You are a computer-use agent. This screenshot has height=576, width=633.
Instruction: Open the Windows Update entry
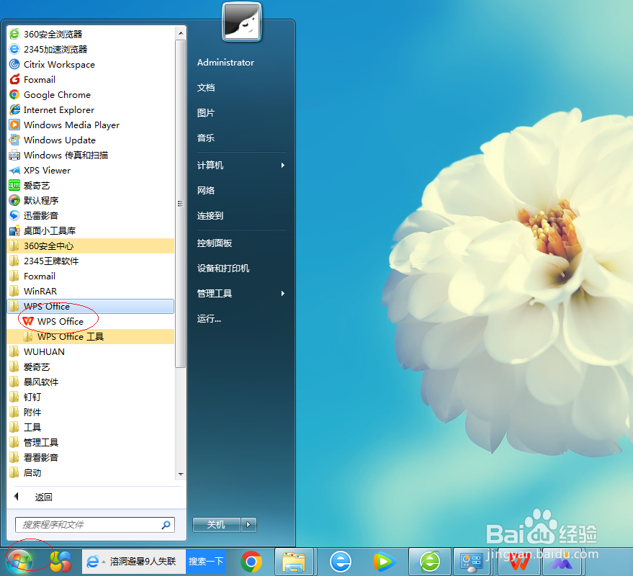click(x=91, y=140)
